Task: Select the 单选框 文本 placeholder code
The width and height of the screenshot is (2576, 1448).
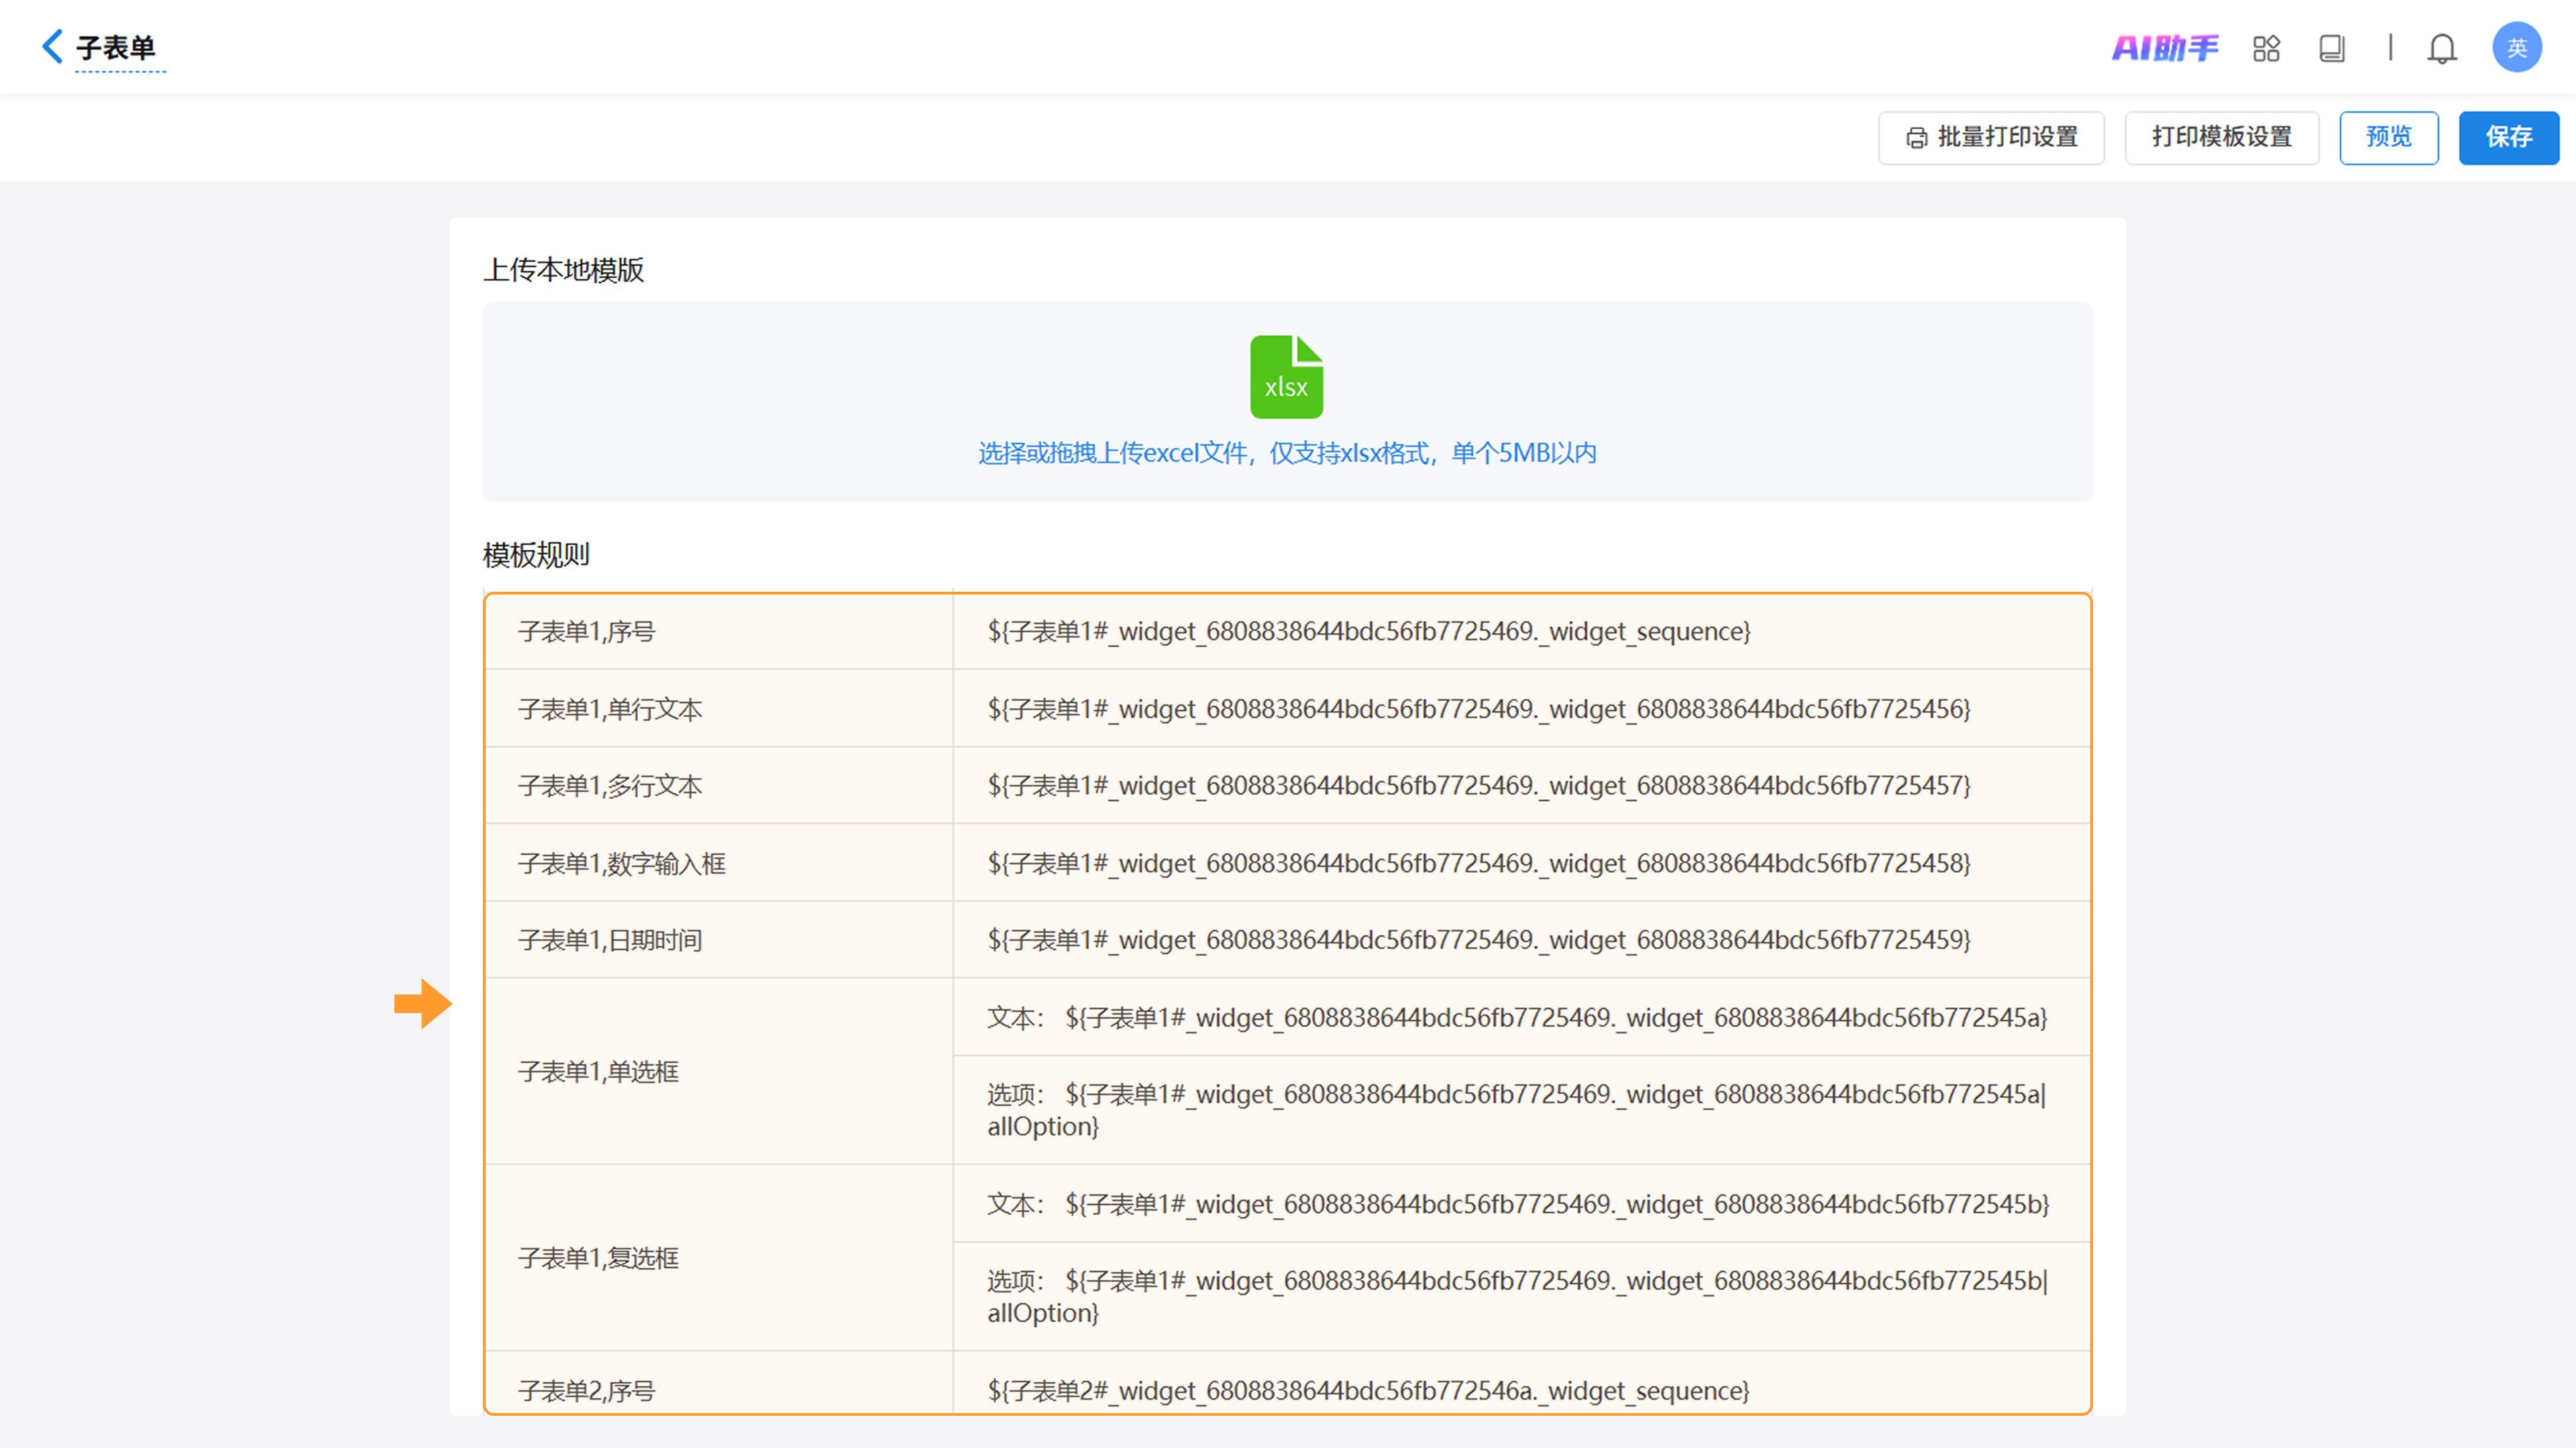Action: [x=1555, y=1017]
